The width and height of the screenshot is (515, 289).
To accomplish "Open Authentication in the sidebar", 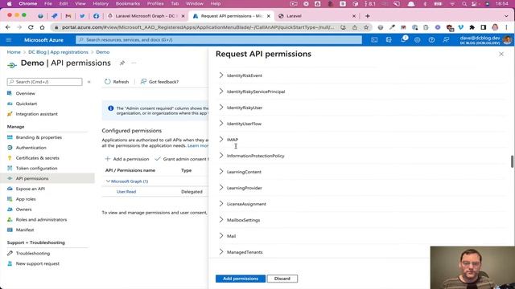I will 31,148.
